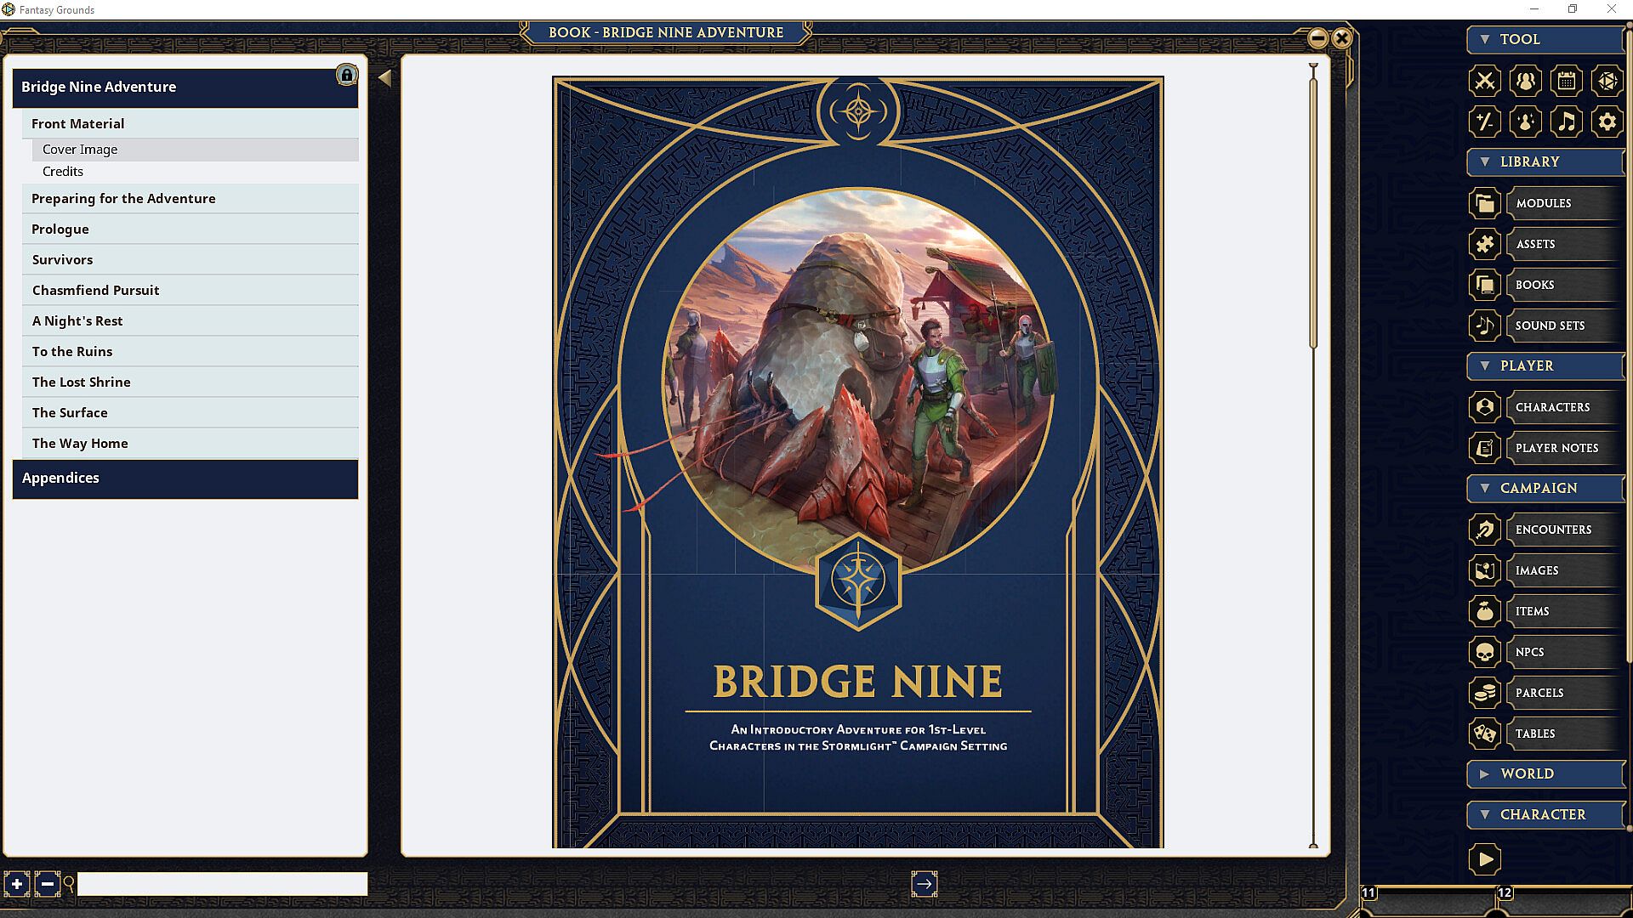This screenshot has width=1633, height=918.
Task: Open the plus/minus Modifiers icon
Action: click(1484, 122)
